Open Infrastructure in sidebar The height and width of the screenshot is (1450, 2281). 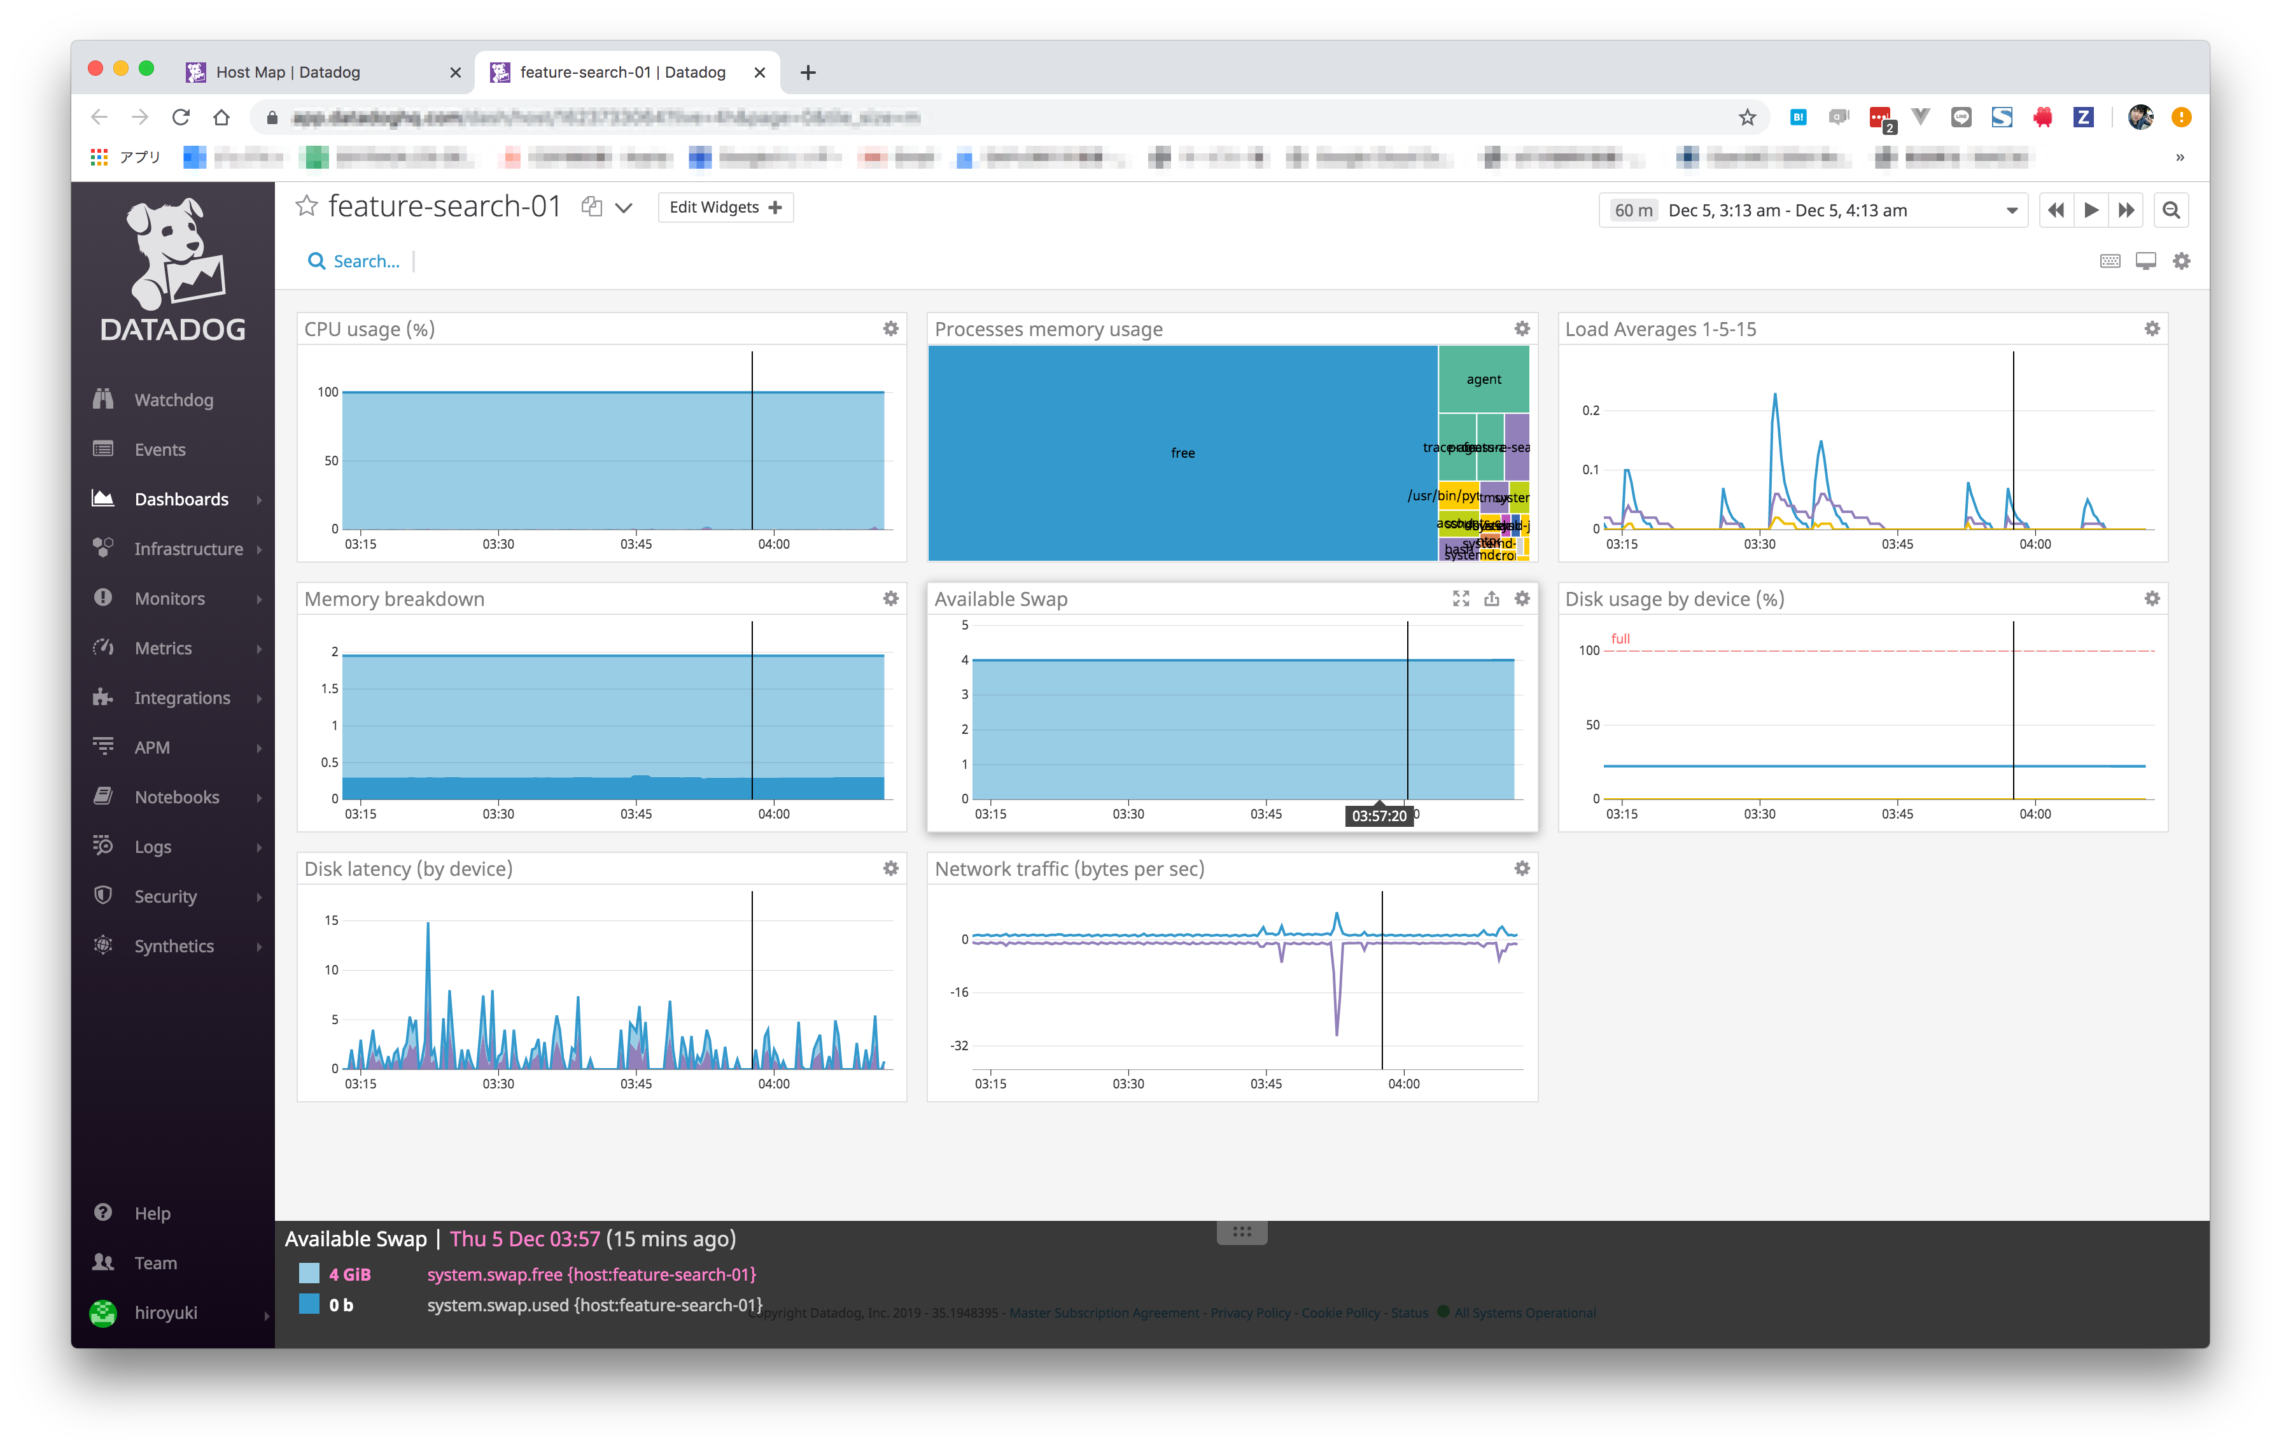click(188, 549)
